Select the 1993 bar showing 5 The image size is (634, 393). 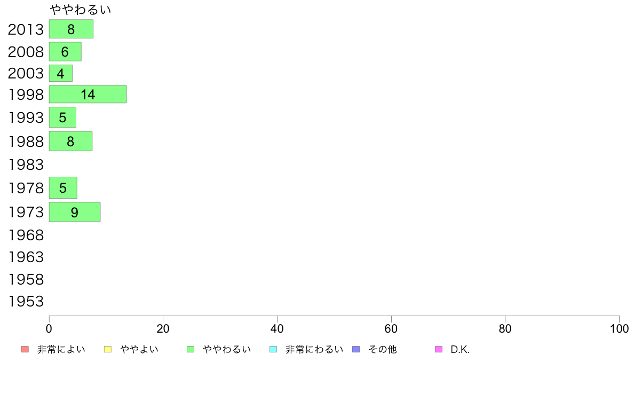click(x=62, y=117)
